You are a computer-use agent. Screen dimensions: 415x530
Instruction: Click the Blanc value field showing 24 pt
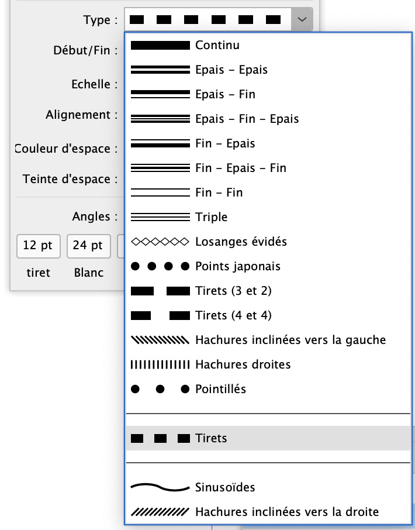coord(88,246)
